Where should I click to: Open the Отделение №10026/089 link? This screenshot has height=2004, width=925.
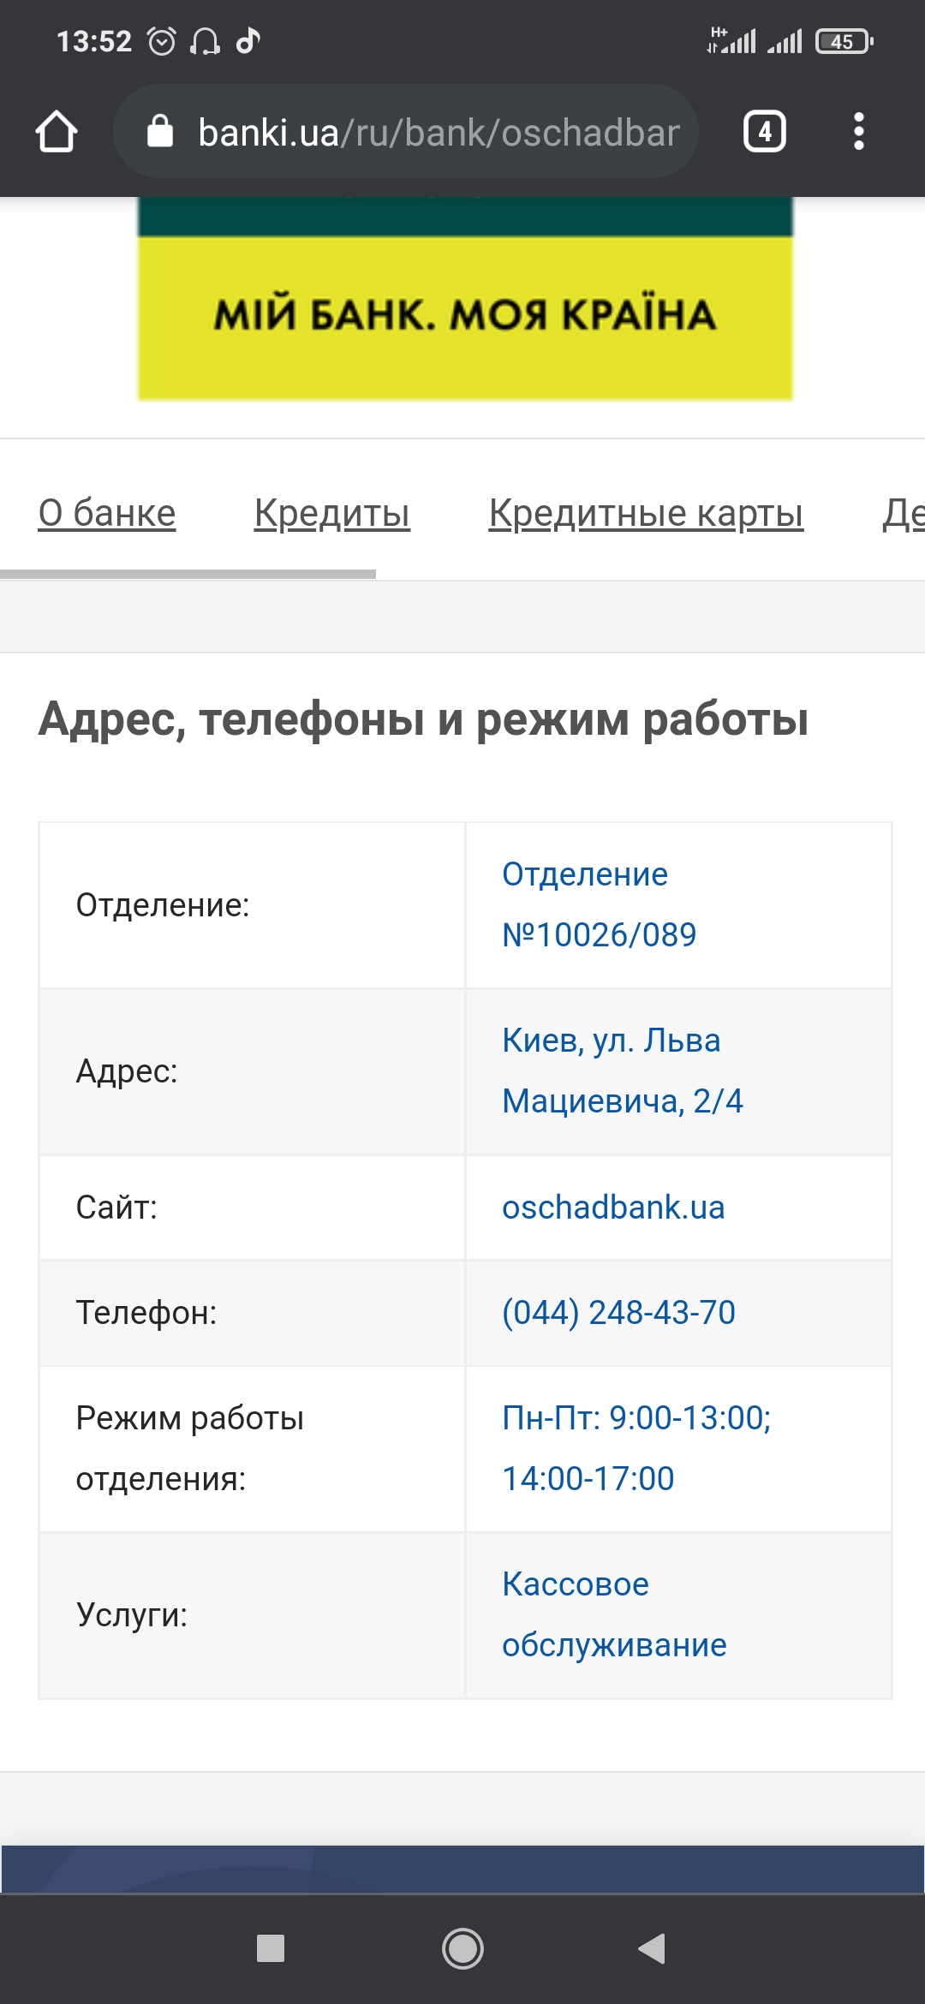tap(599, 904)
